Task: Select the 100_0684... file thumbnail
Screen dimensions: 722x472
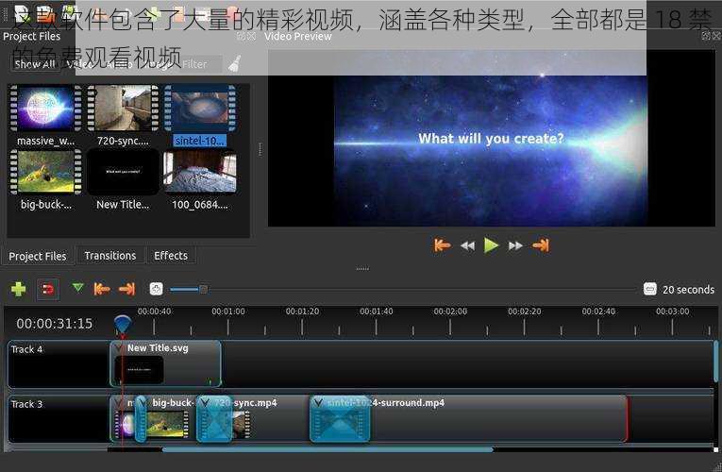Action: (200, 180)
